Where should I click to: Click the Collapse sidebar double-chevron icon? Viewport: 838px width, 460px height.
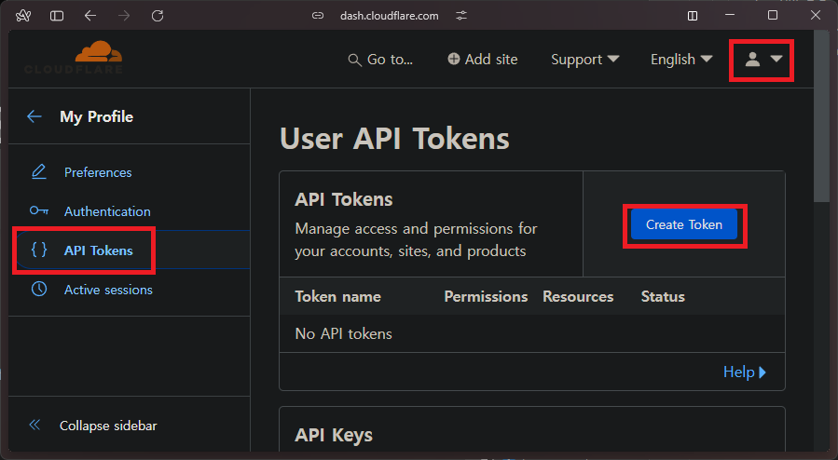(x=34, y=425)
